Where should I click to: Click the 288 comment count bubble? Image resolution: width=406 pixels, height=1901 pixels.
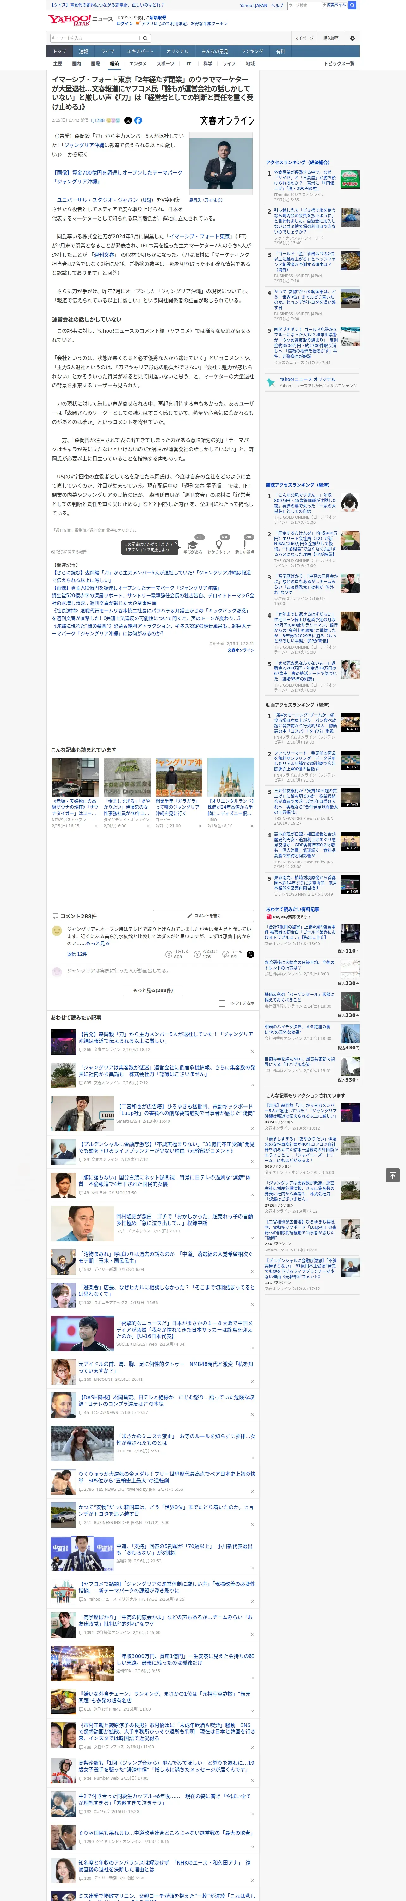point(98,120)
